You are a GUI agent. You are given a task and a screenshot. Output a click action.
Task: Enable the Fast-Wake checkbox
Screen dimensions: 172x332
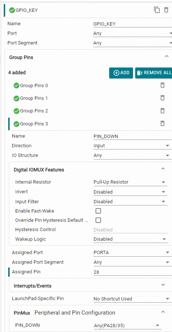(98, 211)
